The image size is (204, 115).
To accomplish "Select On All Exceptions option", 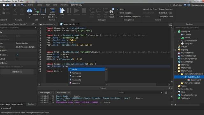I will coord(125,13).
